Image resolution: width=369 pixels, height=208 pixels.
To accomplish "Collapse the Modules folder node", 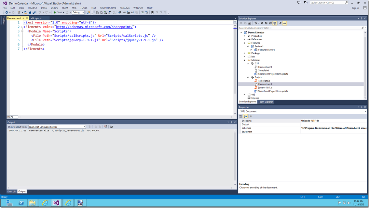I will [244, 60].
